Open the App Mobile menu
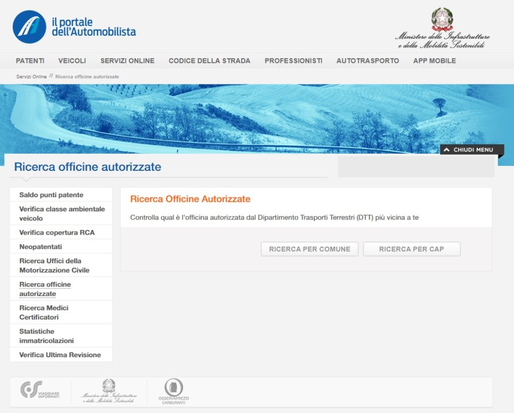514x413 pixels. pos(435,61)
